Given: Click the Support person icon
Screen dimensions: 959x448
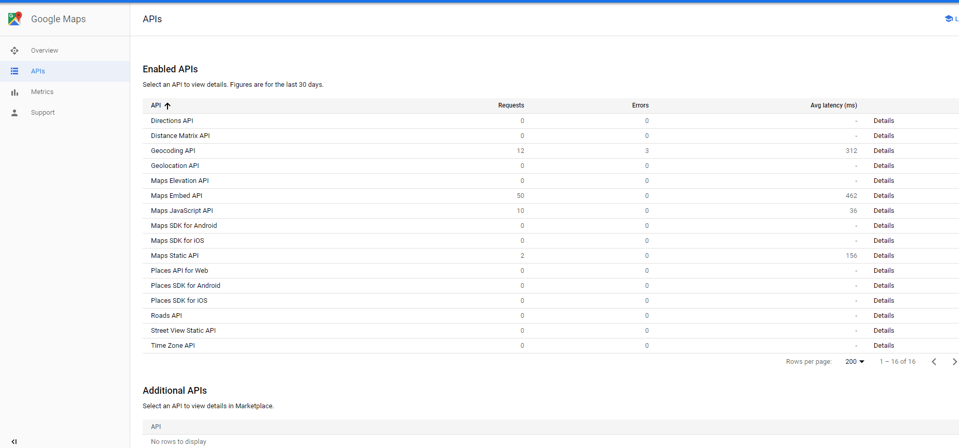Looking at the screenshot, I should 14,113.
